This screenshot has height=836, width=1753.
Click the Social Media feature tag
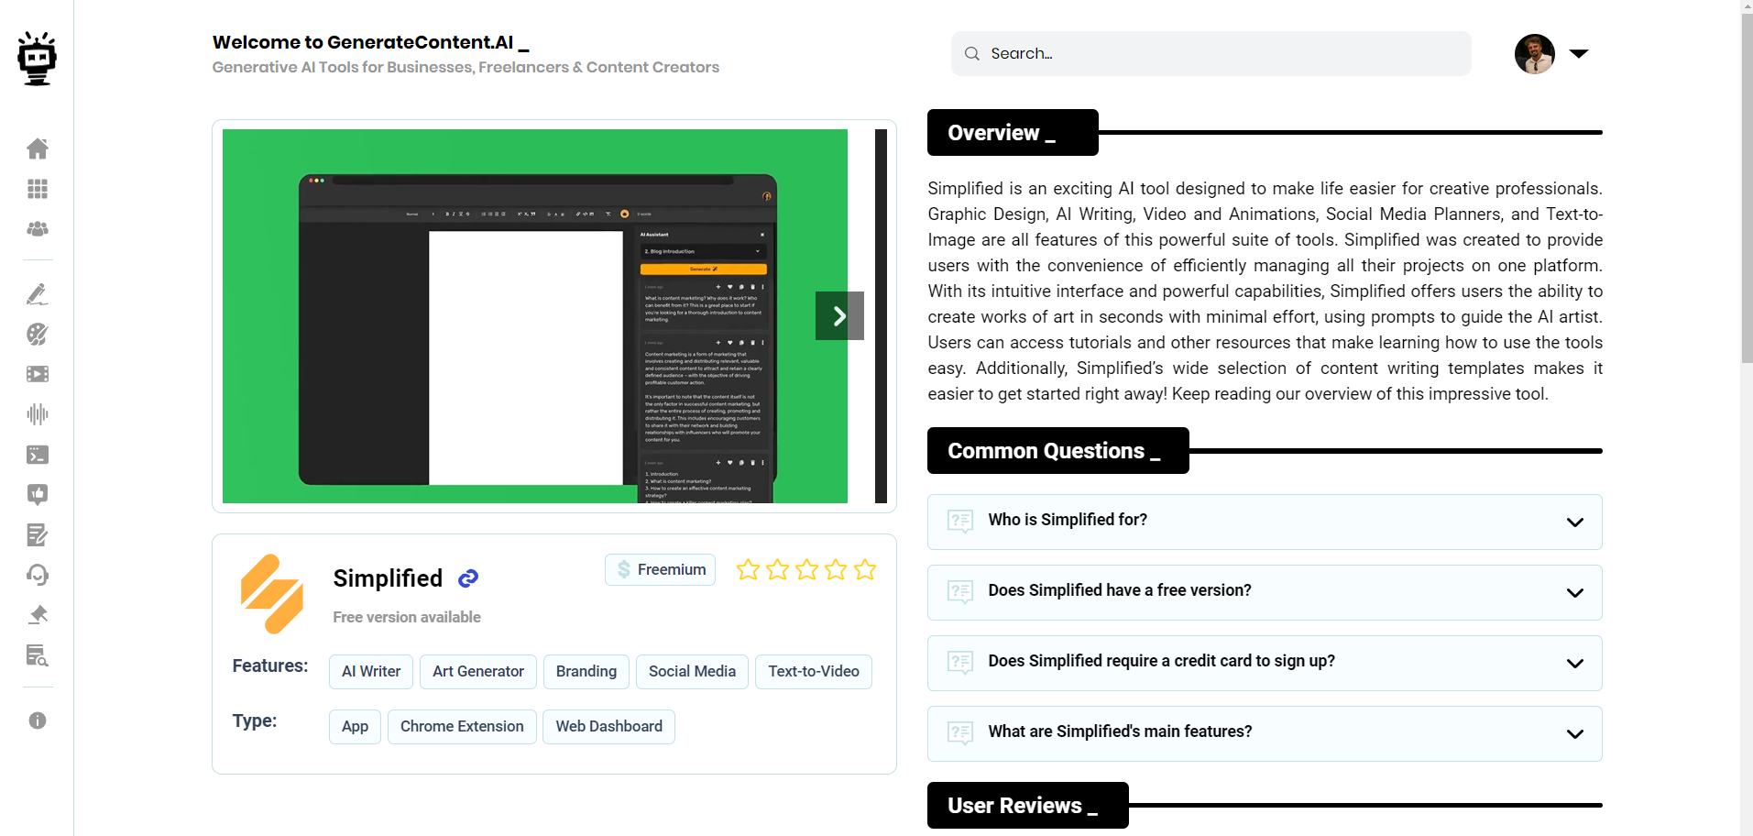(692, 672)
